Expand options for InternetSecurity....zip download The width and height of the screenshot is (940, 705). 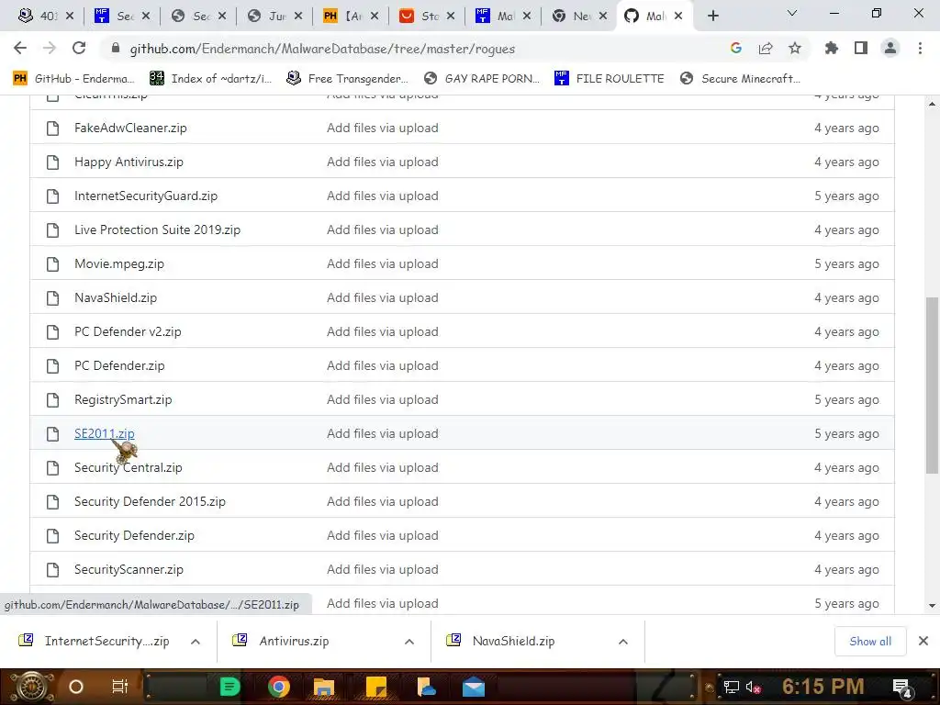[x=196, y=642]
